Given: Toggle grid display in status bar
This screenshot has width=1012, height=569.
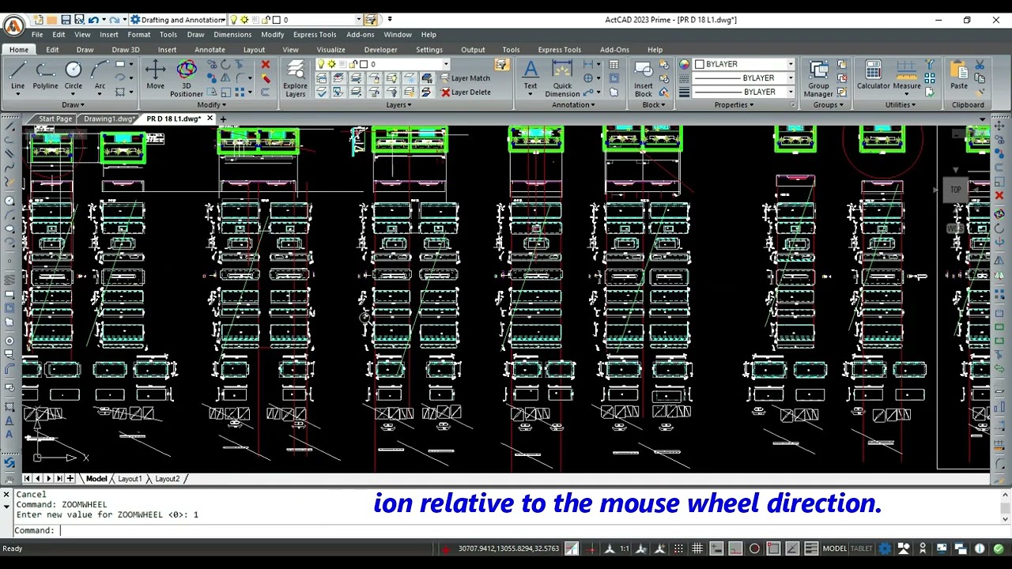Looking at the screenshot, I should point(697,548).
